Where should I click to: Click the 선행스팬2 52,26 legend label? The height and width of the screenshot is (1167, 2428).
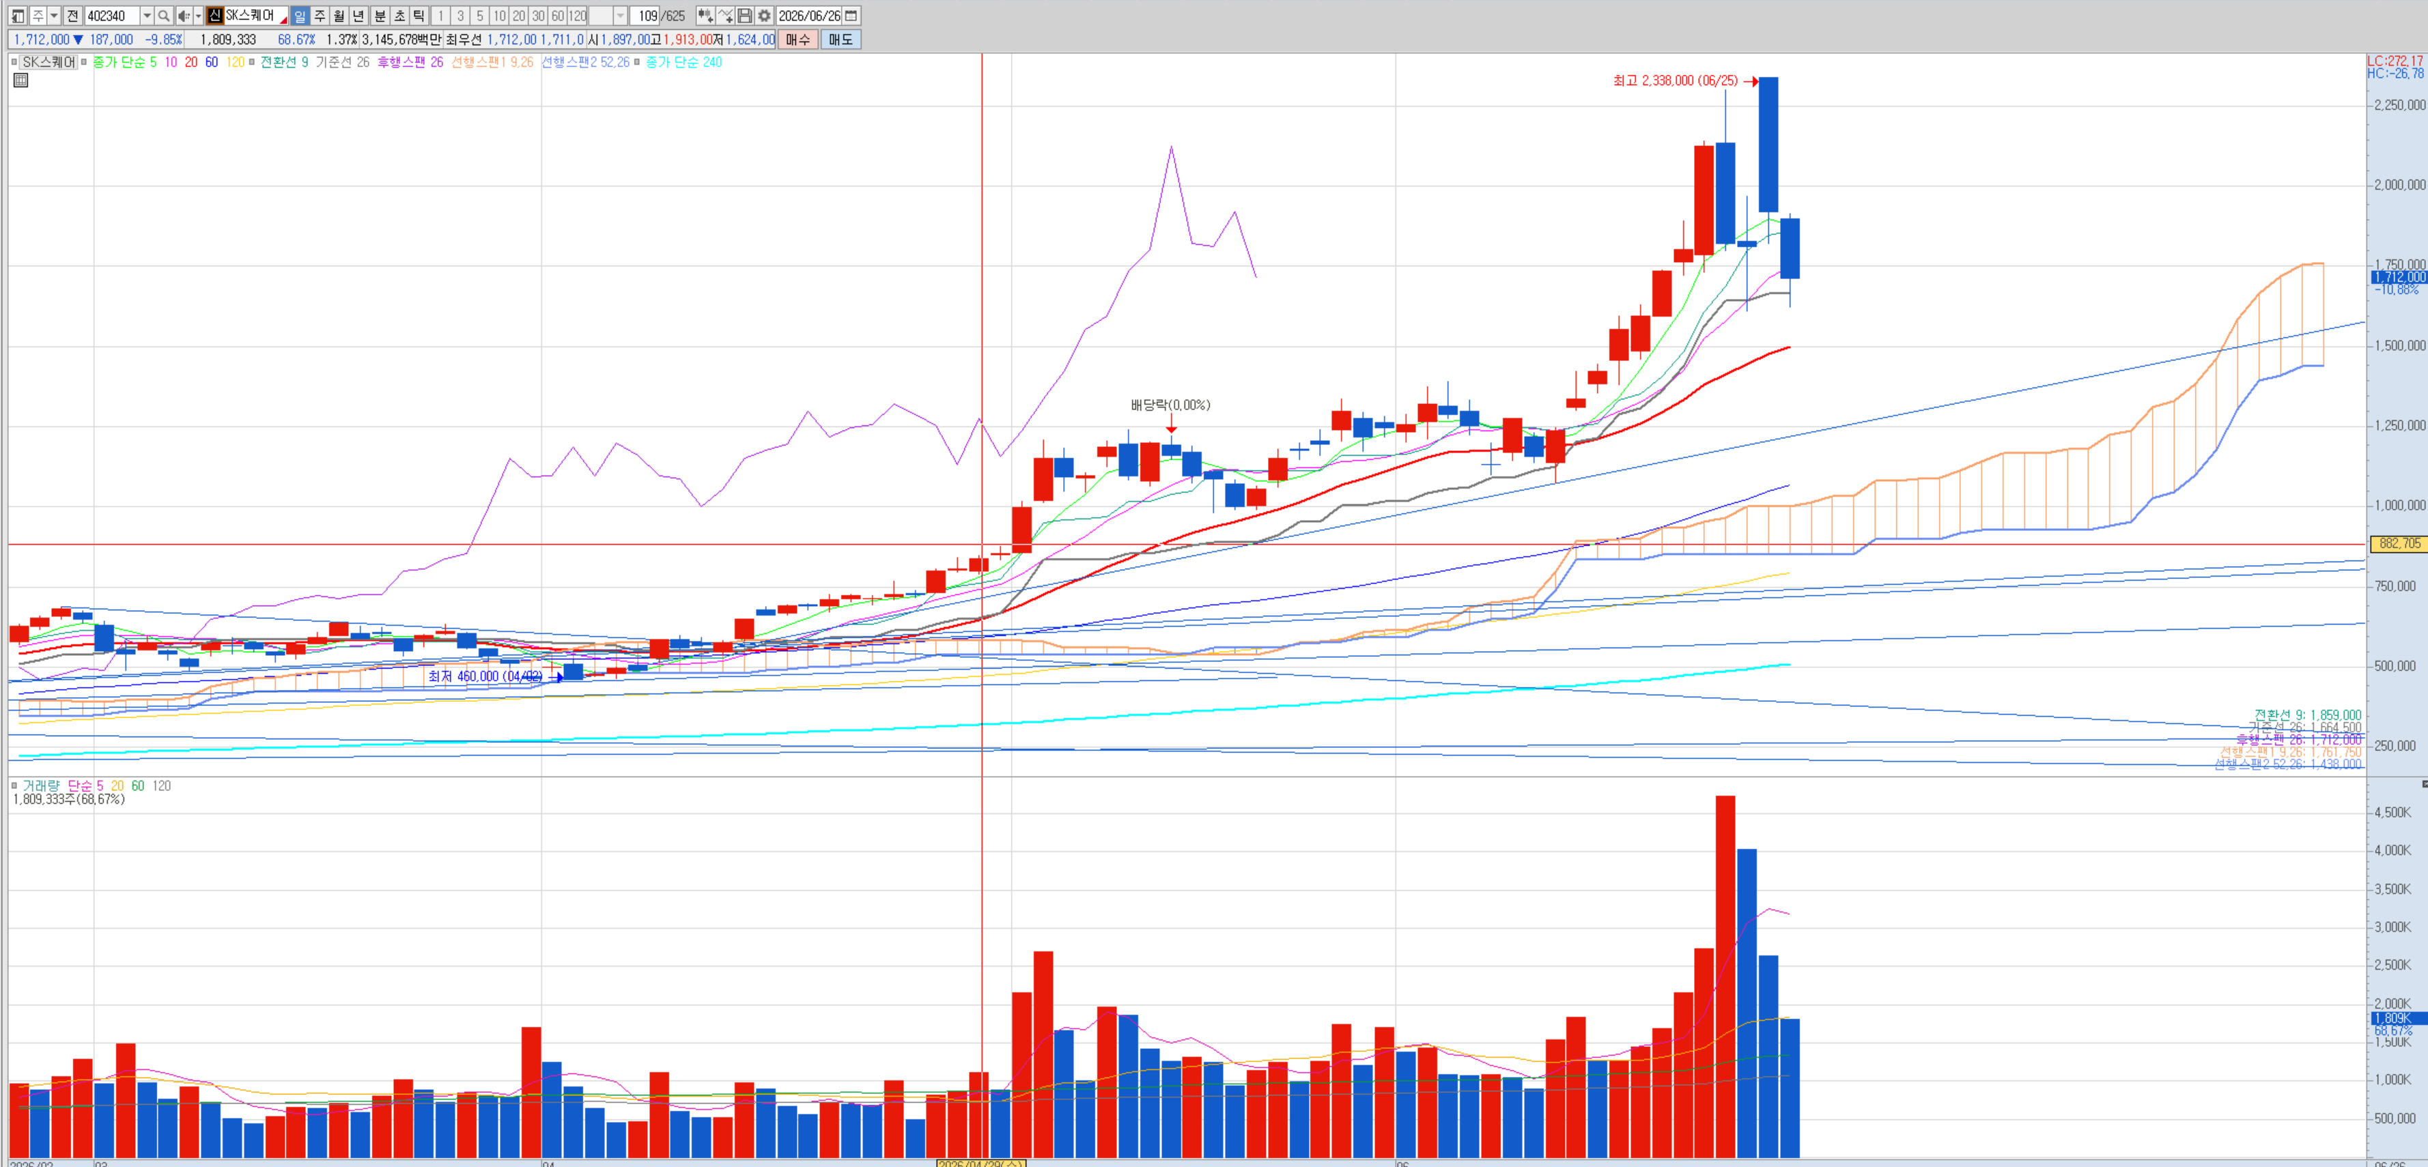pos(585,62)
